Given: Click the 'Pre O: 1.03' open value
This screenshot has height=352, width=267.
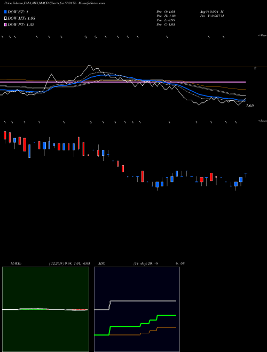Looking at the screenshot, I should click(x=166, y=12).
